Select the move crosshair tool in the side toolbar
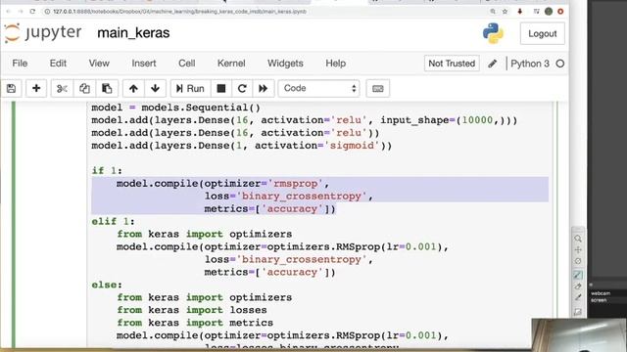This screenshot has width=627, height=352. click(x=578, y=250)
